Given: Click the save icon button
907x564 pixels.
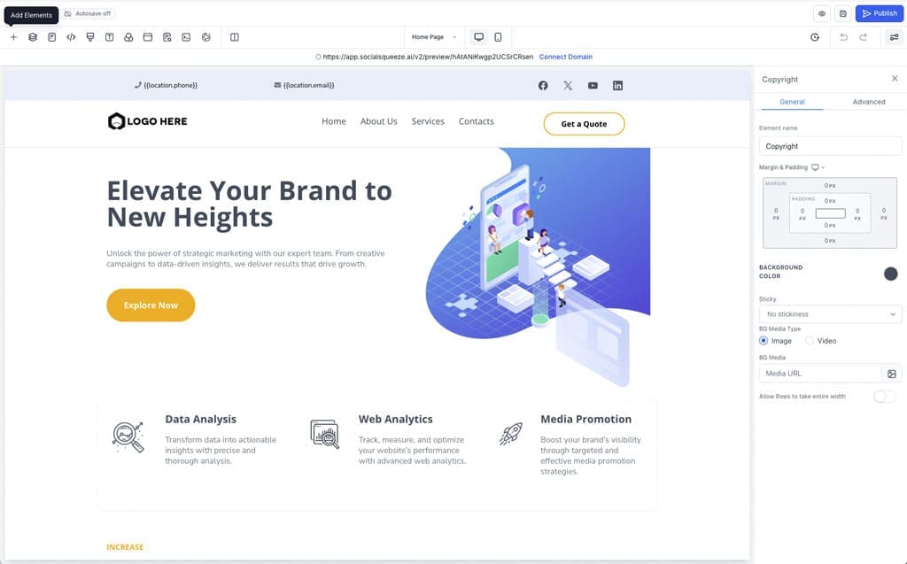Looking at the screenshot, I should click(842, 13).
